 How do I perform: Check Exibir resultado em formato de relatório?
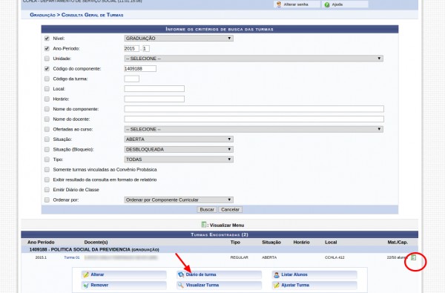point(47,180)
